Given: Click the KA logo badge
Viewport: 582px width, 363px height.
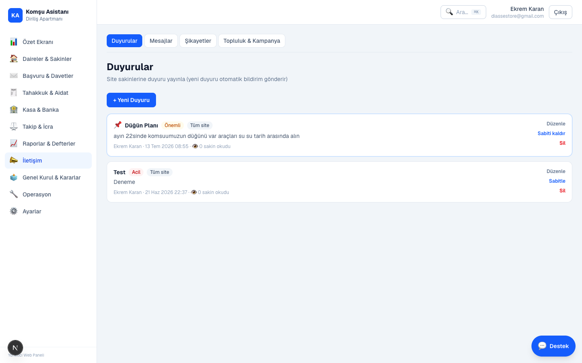Looking at the screenshot, I should 15,15.
